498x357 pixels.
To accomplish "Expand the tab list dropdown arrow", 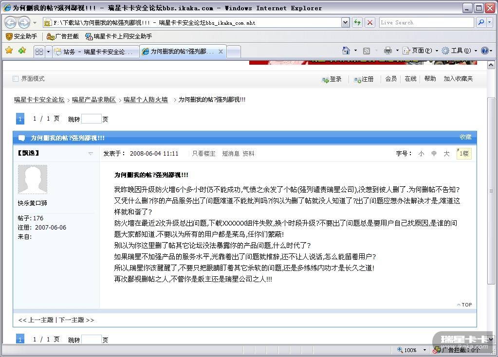I will (48, 52).
